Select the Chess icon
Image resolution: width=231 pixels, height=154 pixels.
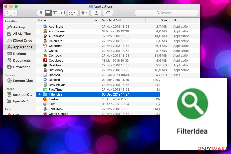click(45, 51)
